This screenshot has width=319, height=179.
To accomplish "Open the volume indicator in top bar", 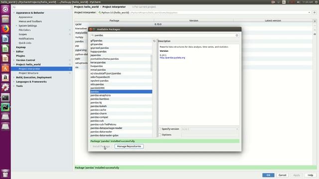I will pos(298,2).
